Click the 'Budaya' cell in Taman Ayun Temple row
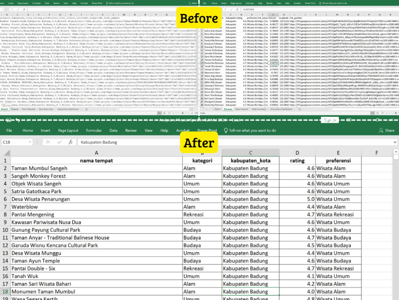This screenshot has height=300, width=399. pyautogui.click(x=202, y=261)
